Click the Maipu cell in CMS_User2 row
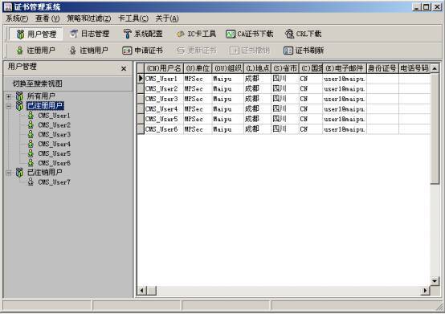445x314 pixels. tap(227, 89)
